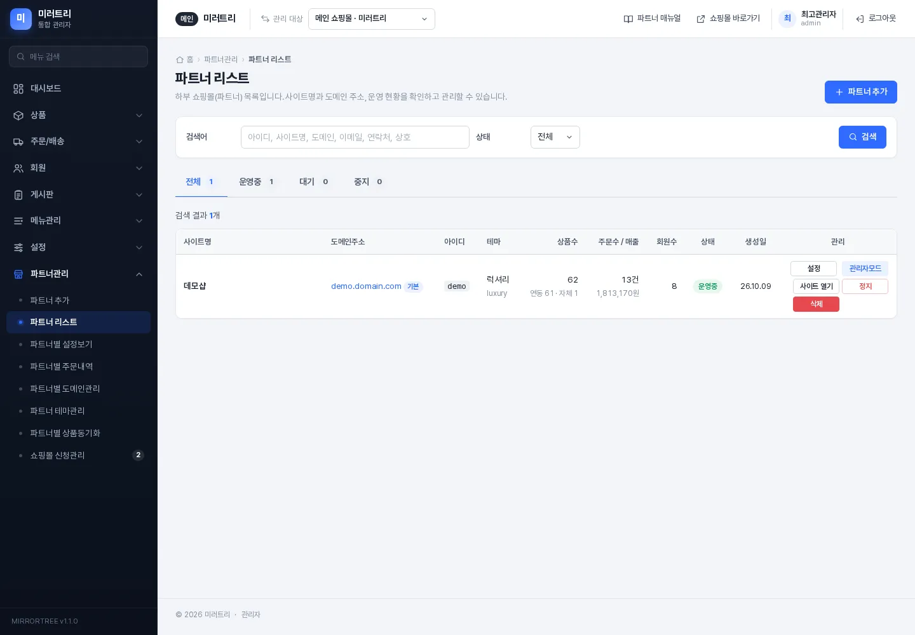The height and width of the screenshot is (635, 915).
Task: Open 쇼핑몰 신청관리 menu item
Action: click(78, 456)
